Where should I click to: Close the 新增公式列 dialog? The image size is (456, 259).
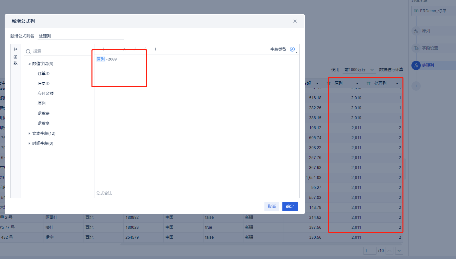click(295, 21)
